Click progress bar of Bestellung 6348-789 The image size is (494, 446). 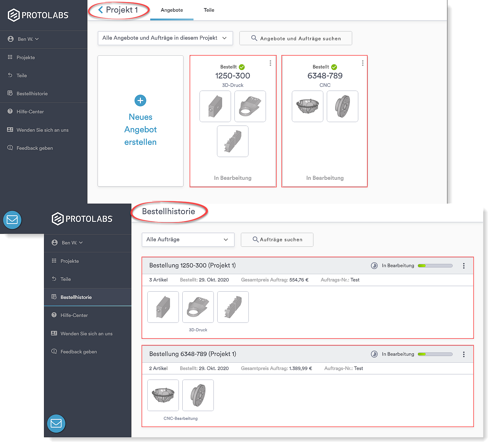click(435, 354)
